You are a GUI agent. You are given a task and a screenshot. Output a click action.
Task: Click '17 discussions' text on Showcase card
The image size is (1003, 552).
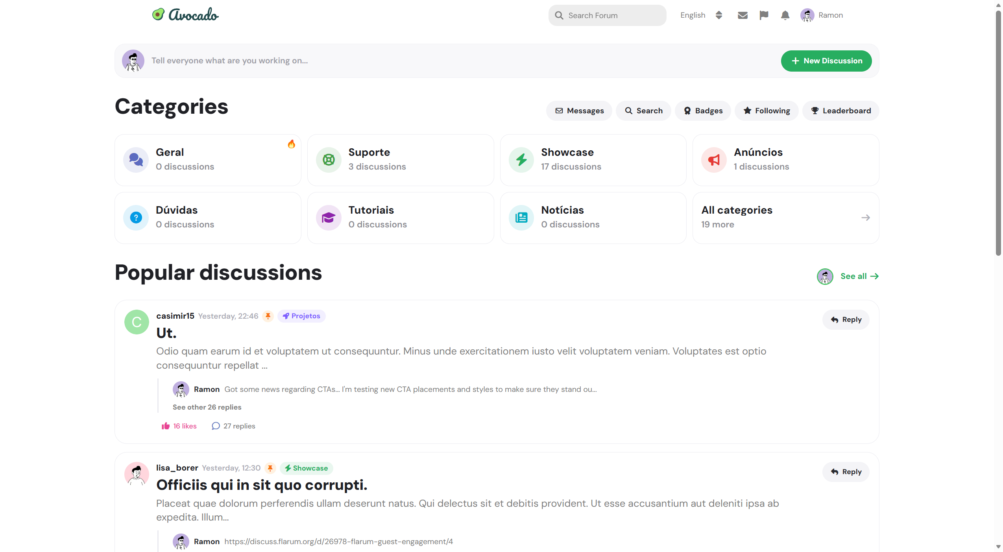tap(571, 166)
